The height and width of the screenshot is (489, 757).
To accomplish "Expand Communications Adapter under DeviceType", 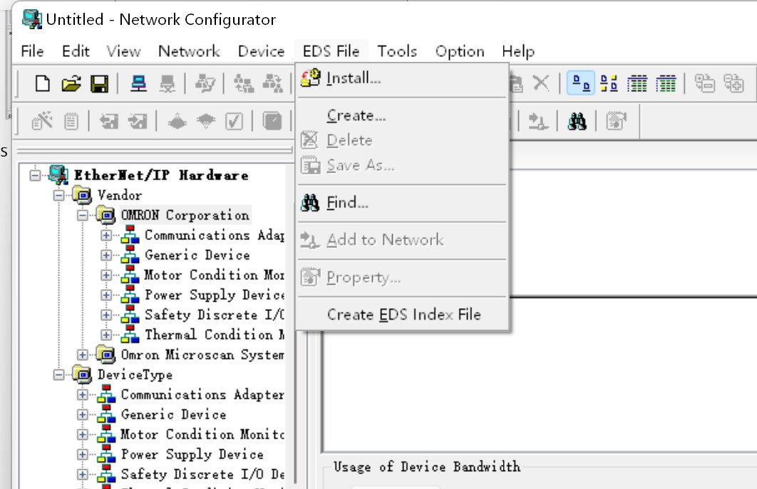I will click(83, 394).
